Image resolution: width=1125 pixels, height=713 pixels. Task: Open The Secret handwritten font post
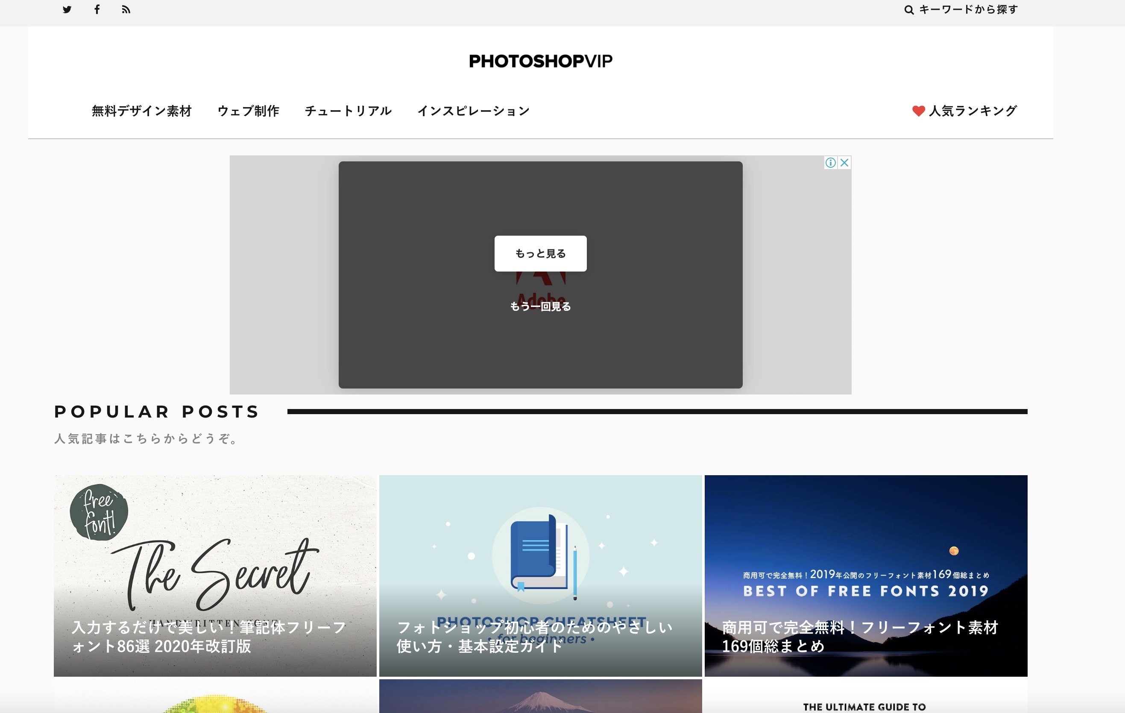(x=215, y=575)
